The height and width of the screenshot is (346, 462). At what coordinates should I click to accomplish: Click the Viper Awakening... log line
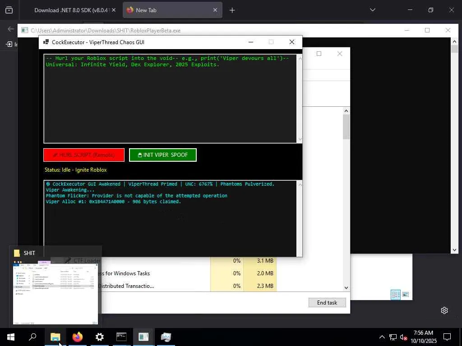pyautogui.click(x=70, y=190)
